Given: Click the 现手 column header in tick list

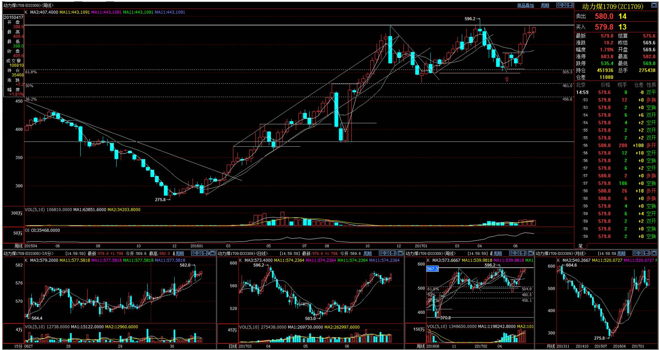Looking at the screenshot, I should [622, 85].
